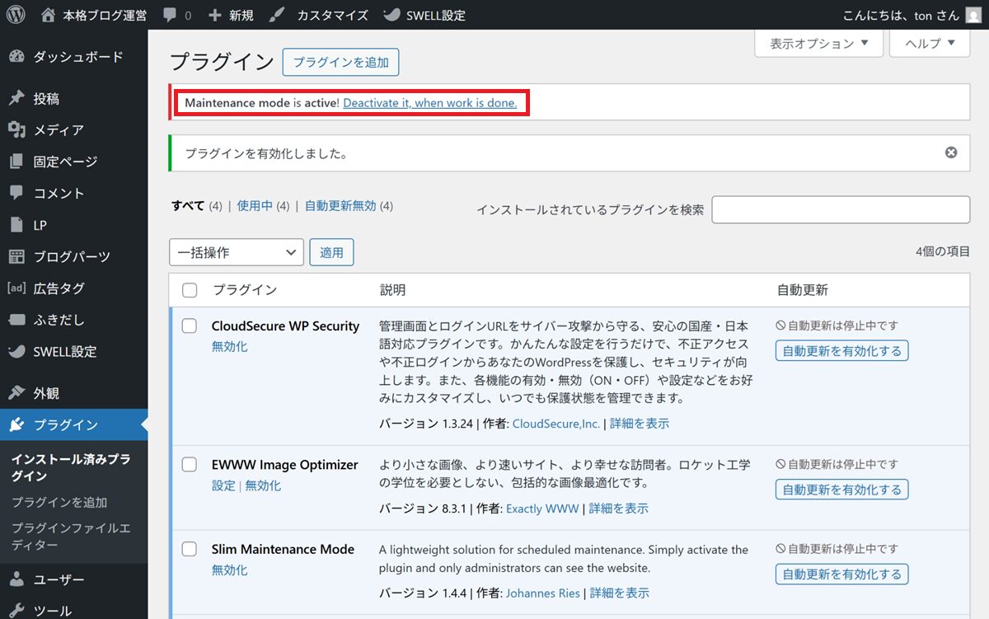The height and width of the screenshot is (619, 989).
Task: Dismiss the プラグインを有効化しました notice
Action: coord(951,152)
